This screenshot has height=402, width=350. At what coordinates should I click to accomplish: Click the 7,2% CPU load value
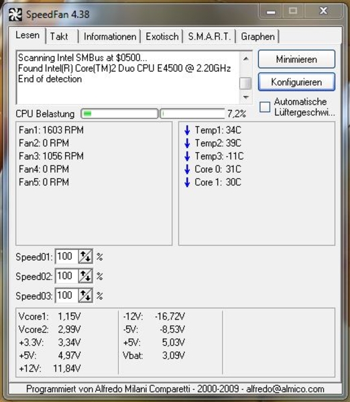click(237, 114)
